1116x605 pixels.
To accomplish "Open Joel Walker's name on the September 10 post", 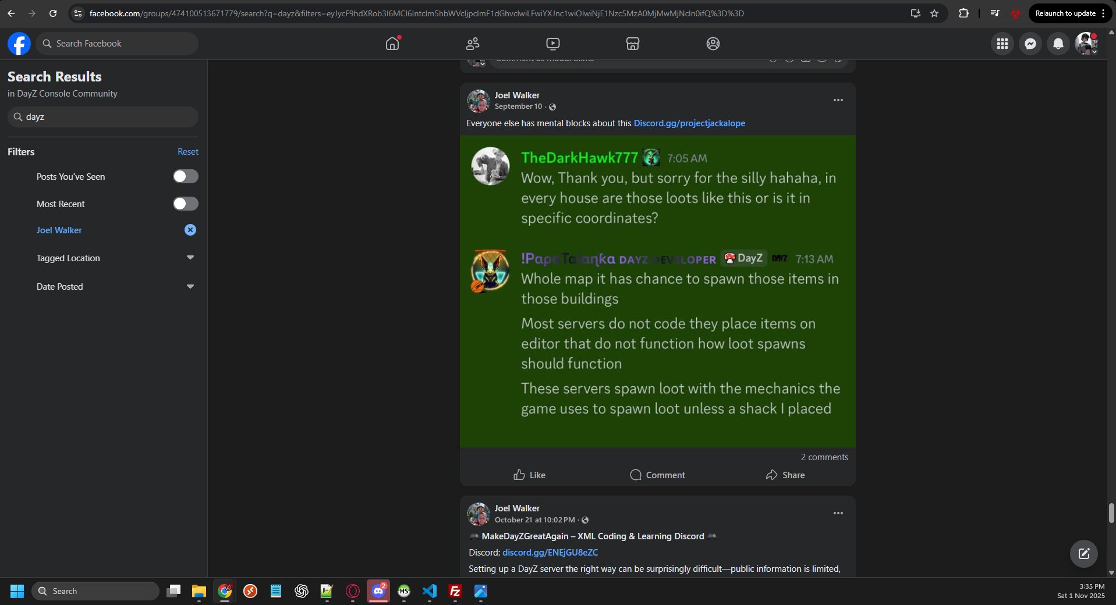I will coord(517,95).
